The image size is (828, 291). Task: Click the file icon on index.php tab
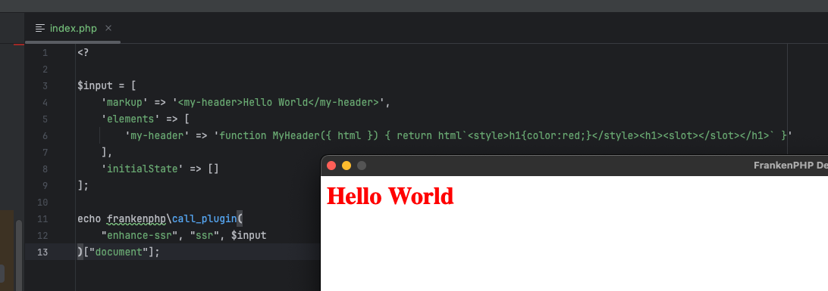pos(40,28)
